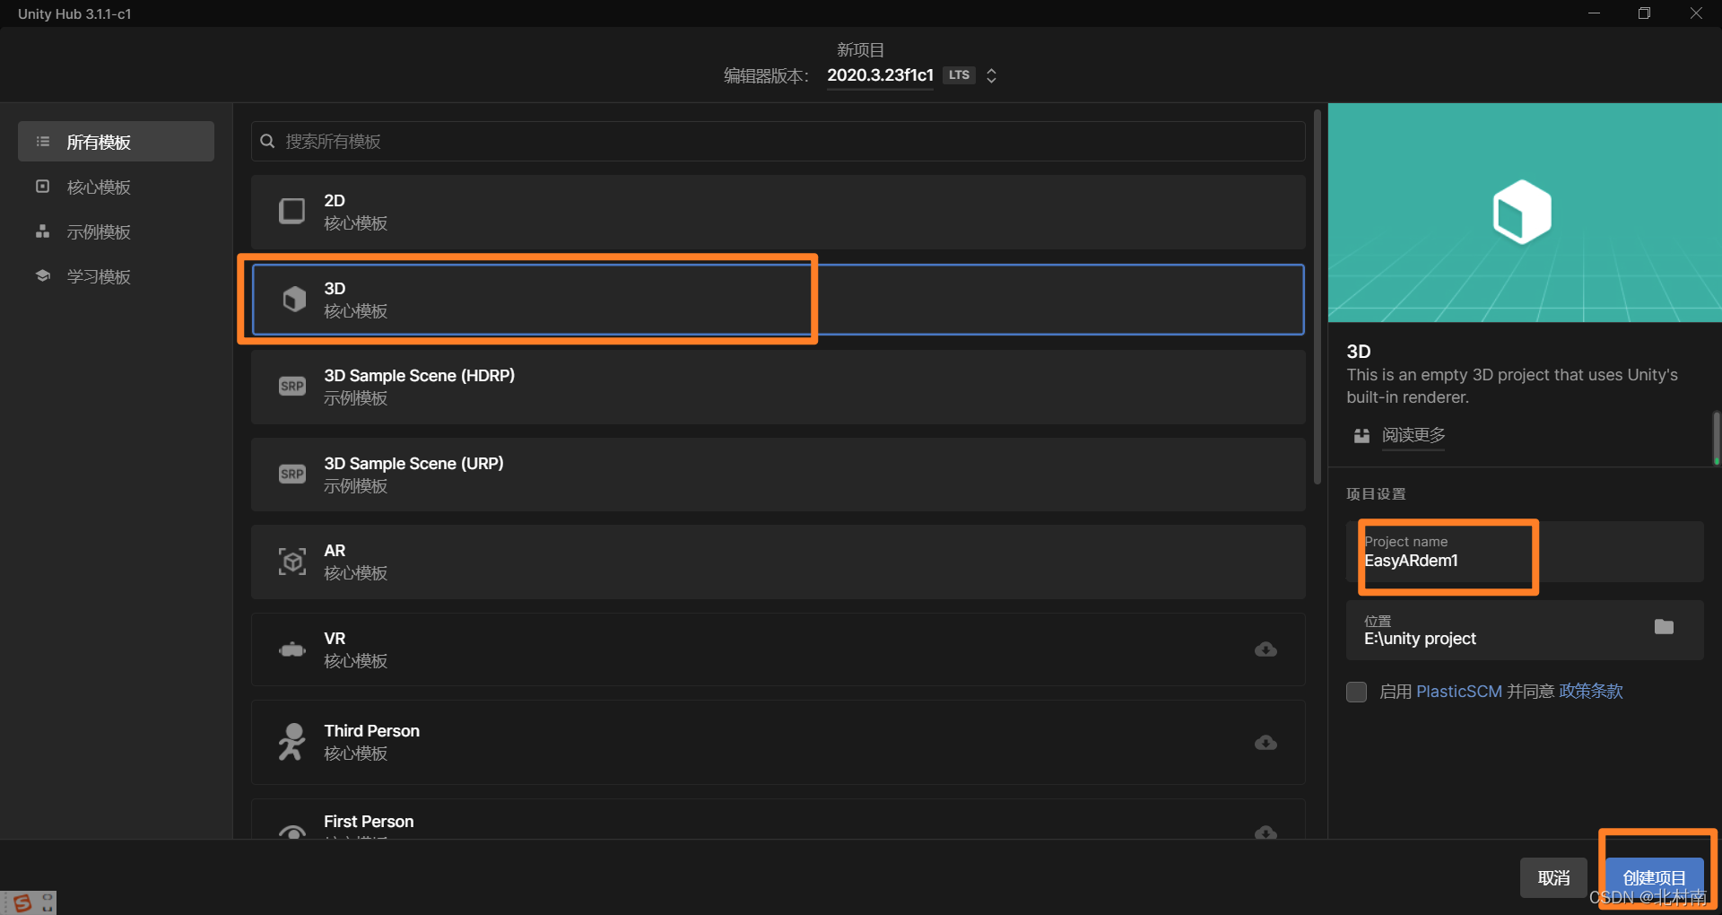Click the 搜索所有模板 search field
The image size is (1722, 915).
pyautogui.click(x=778, y=141)
